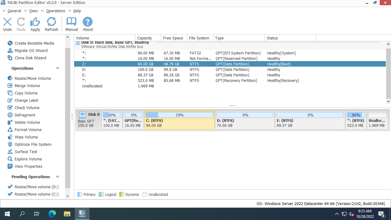Open the Operations menu

click(55, 11)
